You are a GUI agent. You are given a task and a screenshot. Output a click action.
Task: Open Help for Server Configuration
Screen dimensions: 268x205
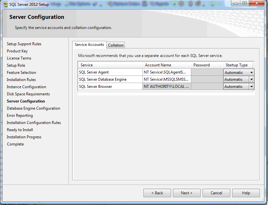[x=246, y=193]
